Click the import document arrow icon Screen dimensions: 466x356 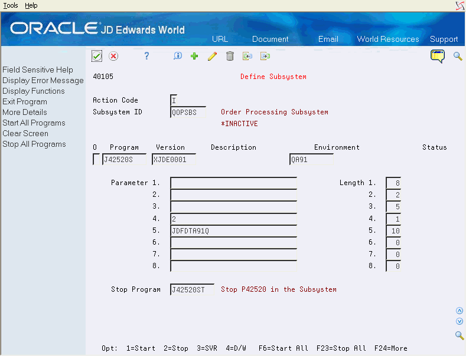247,56
